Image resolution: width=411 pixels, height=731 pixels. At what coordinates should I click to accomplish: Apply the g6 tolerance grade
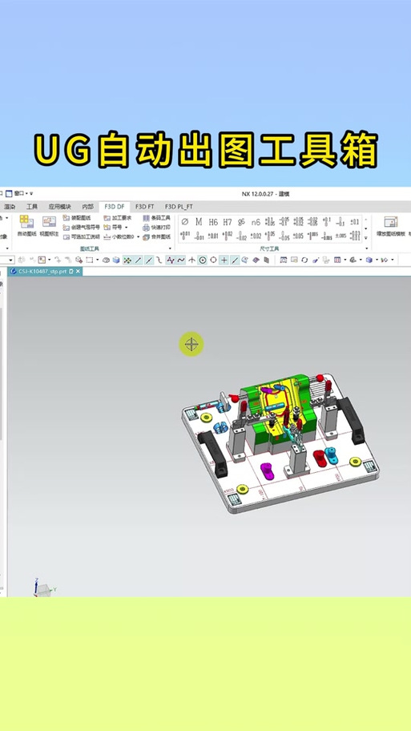tap(241, 222)
